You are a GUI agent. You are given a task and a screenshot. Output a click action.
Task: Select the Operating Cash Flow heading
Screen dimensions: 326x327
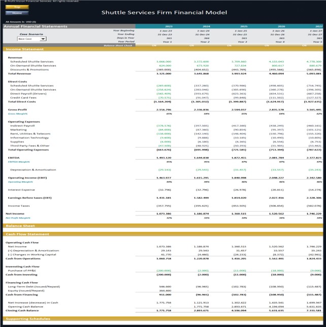pyautogui.click(x=22, y=243)
